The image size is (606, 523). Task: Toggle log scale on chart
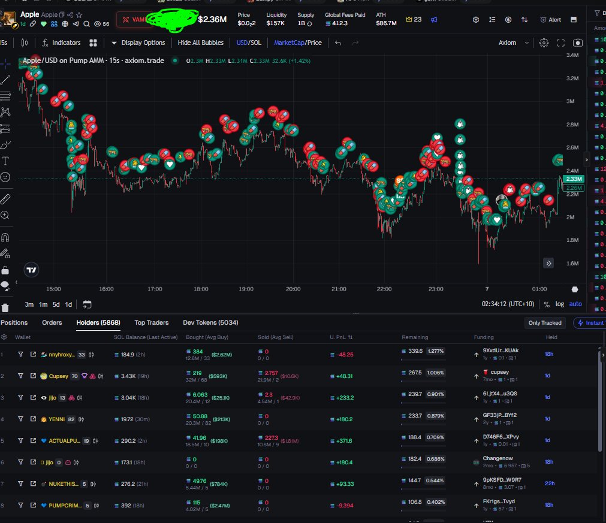[x=560, y=304]
